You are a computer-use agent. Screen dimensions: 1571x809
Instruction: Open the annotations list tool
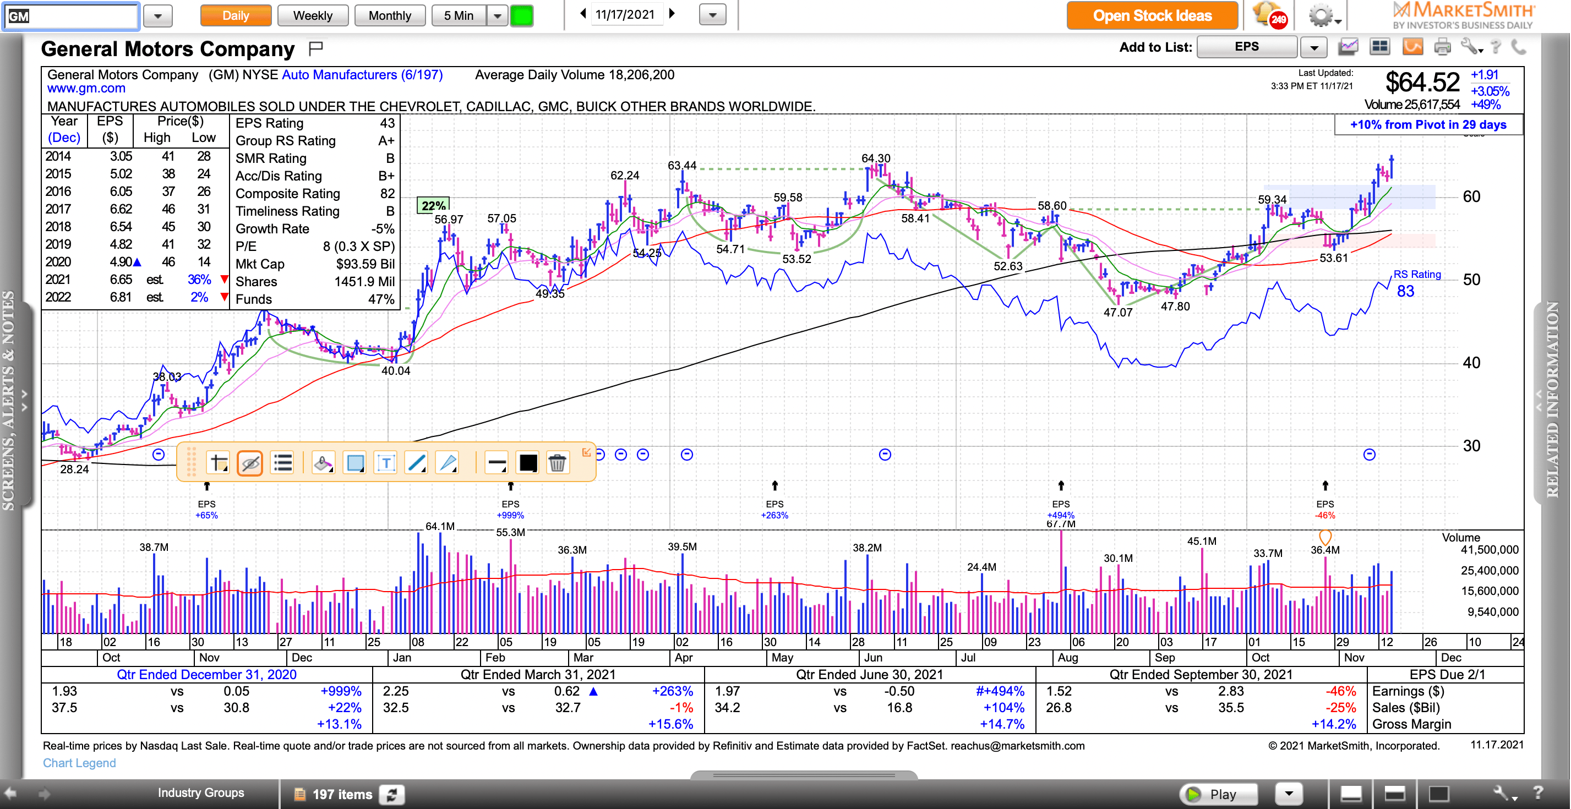pyautogui.click(x=283, y=463)
